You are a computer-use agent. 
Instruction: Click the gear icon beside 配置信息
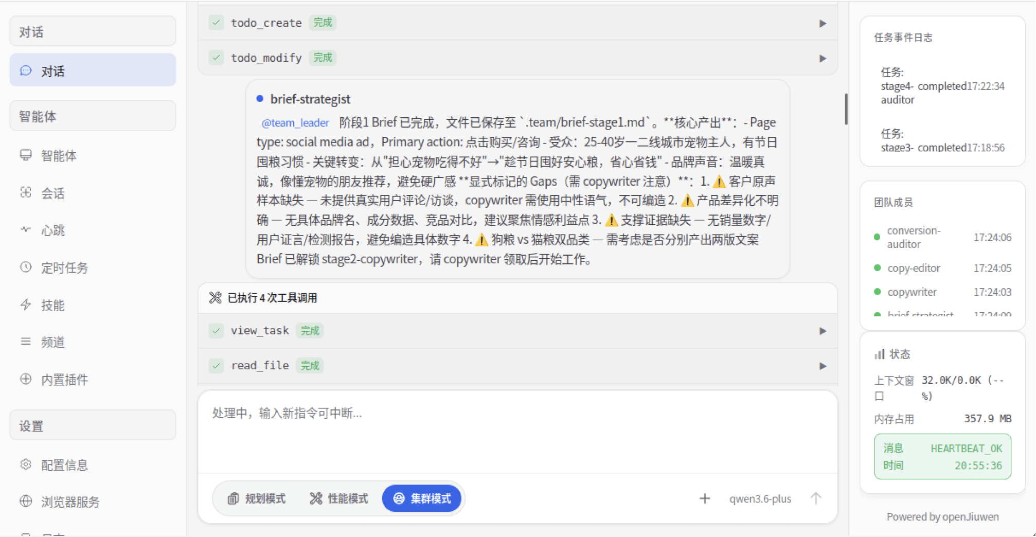26,464
